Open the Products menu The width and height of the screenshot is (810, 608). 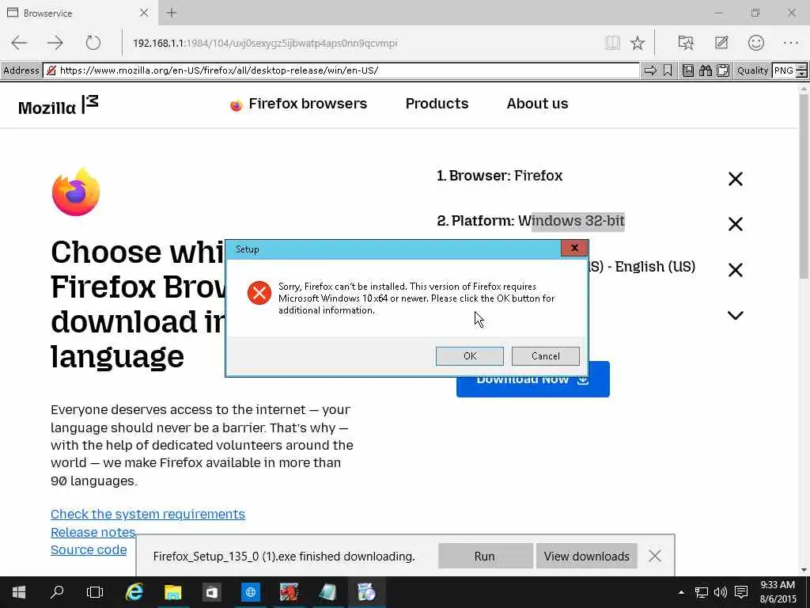pyautogui.click(x=437, y=104)
